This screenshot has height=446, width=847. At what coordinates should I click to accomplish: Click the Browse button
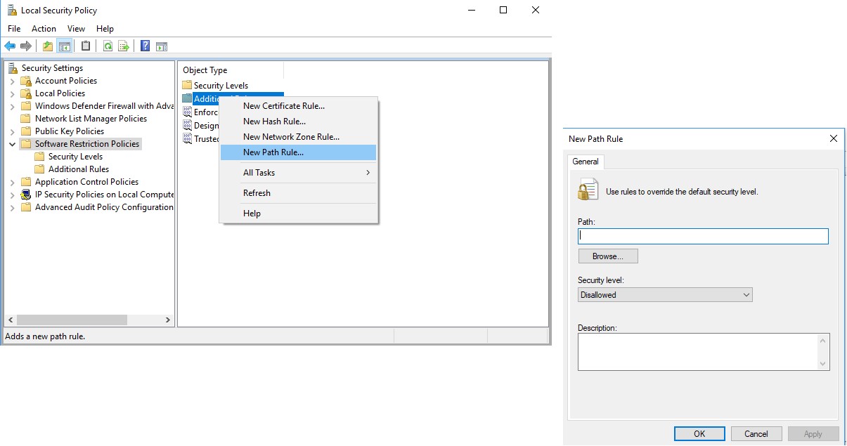point(608,256)
